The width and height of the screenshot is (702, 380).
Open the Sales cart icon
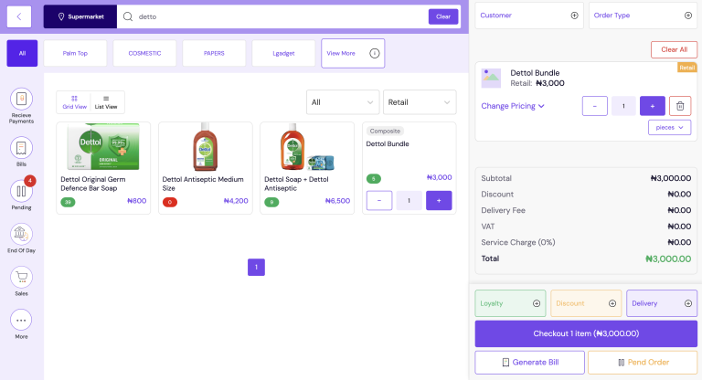point(21,277)
